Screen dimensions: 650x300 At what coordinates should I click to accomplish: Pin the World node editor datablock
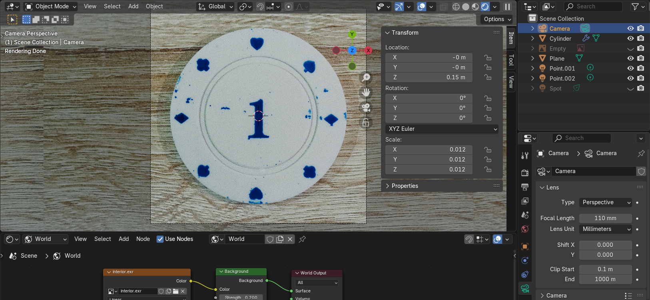point(303,239)
